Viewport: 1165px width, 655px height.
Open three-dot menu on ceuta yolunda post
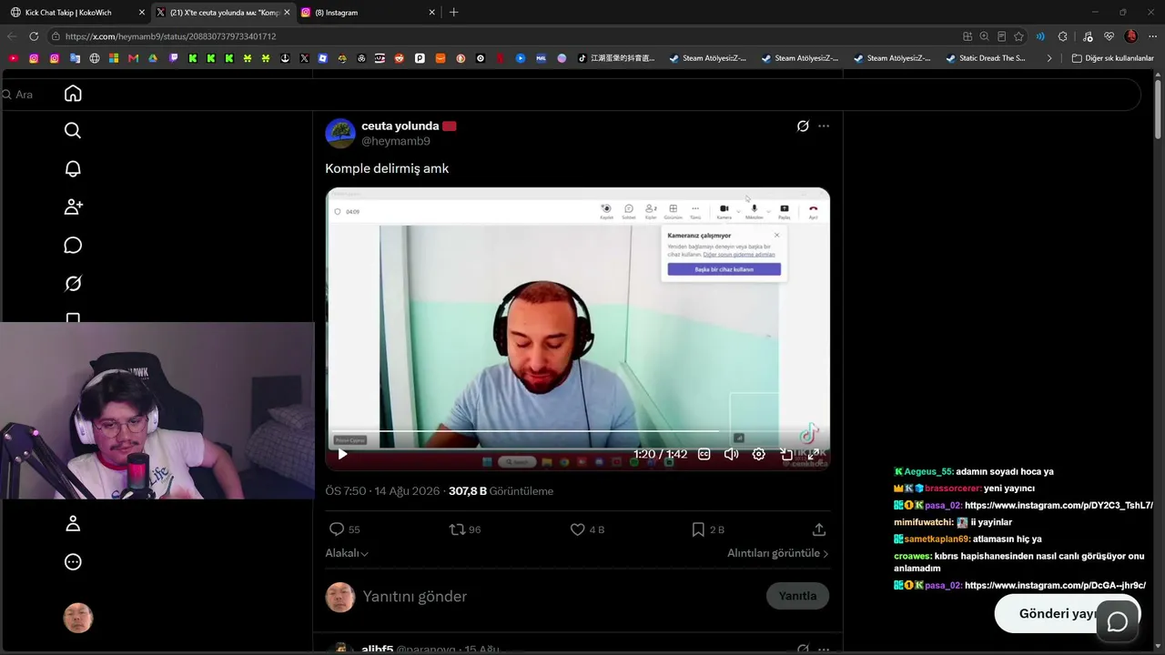coord(824,126)
